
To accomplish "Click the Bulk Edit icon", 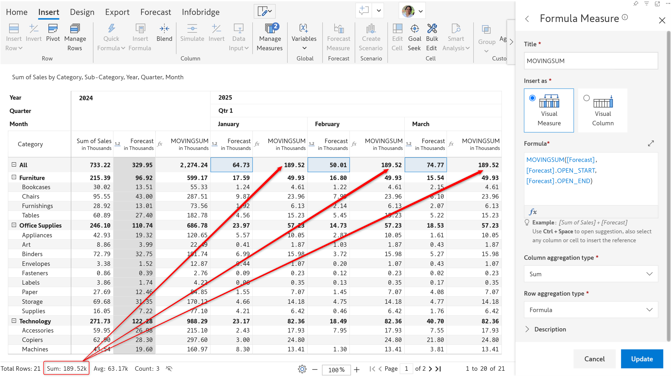I will pyautogui.click(x=432, y=29).
